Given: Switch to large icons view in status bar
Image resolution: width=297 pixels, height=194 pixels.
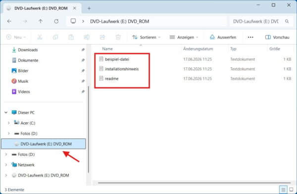Looking at the screenshot, I should [291, 190].
